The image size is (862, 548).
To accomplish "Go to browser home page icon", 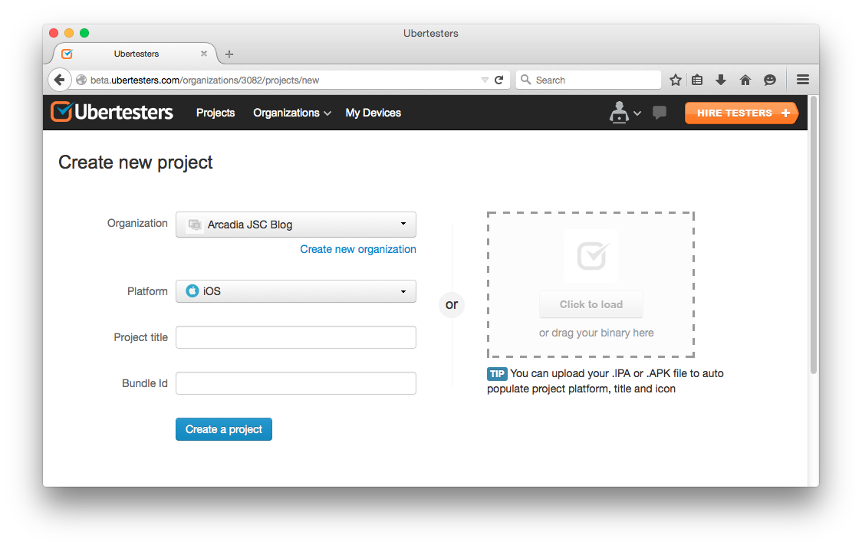I will tap(745, 80).
